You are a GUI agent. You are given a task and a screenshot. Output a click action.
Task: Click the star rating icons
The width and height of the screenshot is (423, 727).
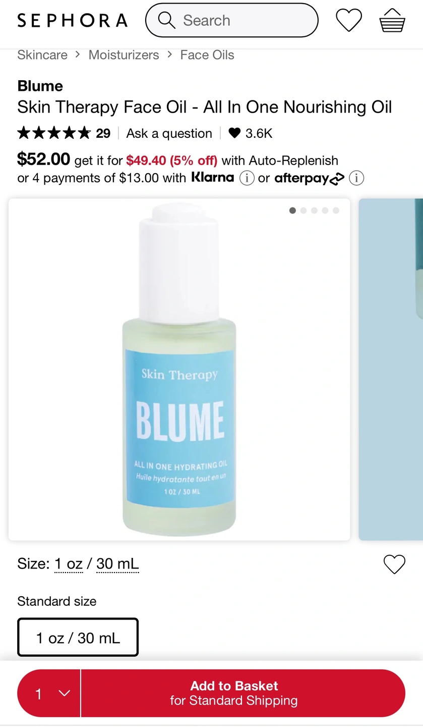pyautogui.click(x=54, y=133)
